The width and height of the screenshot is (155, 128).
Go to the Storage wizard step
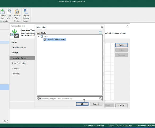pyautogui.click(x=15, y=53)
